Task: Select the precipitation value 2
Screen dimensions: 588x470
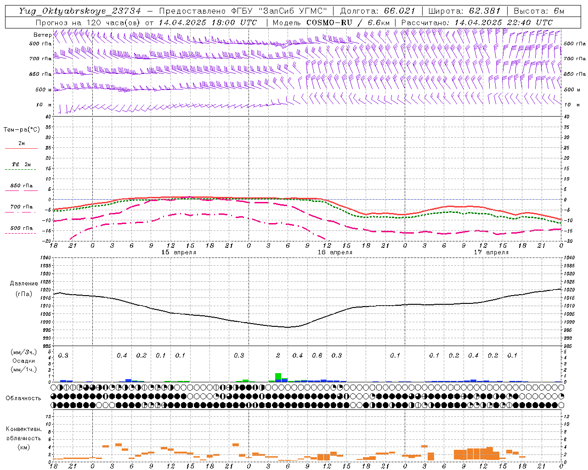Action: pyautogui.click(x=278, y=355)
